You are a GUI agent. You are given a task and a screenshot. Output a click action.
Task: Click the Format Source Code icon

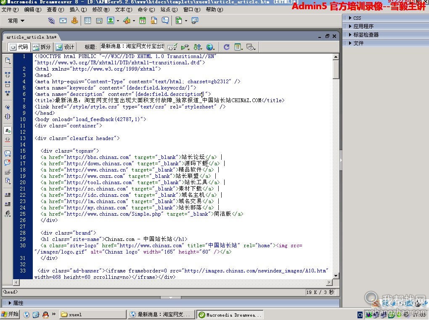(8, 214)
